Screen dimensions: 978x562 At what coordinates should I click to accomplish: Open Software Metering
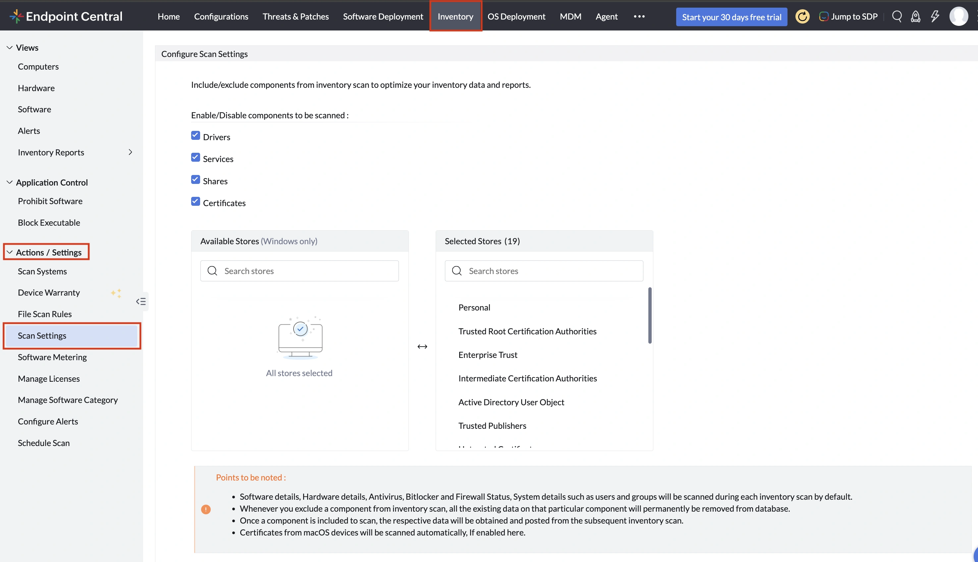(52, 357)
